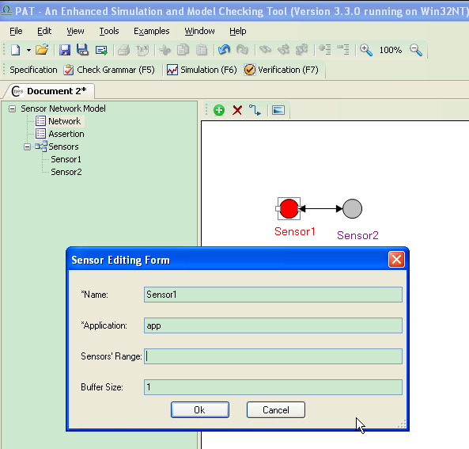The image size is (469, 449).
Task: Select the link connector tool icon
Action: [255, 110]
